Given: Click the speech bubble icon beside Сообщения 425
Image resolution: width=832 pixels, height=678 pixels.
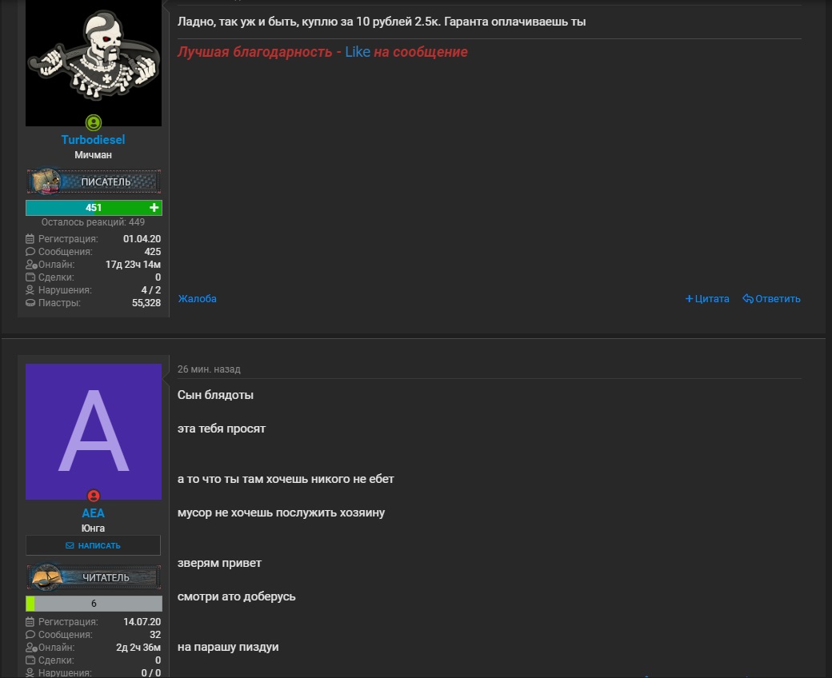Looking at the screenshot, I should pos(30,252).
